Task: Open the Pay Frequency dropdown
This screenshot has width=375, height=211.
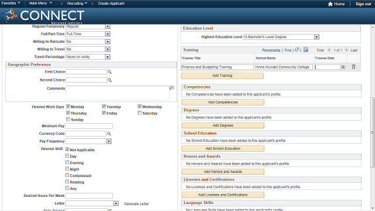Action: pyautogui.click(x=109, y=141)
